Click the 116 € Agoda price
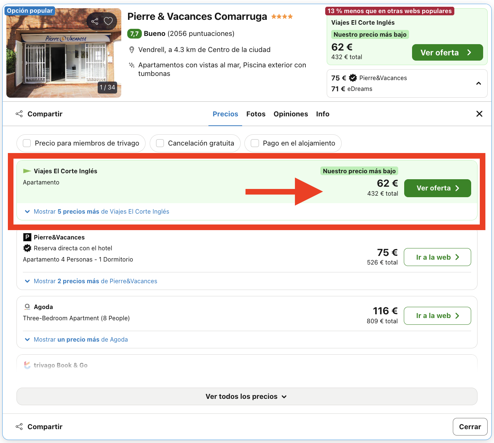The height and width of the screenshot is (443, 494). click(385, 311)
